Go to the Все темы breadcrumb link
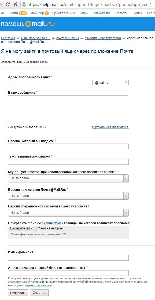155x300 pixels. (x=8, y=38)
